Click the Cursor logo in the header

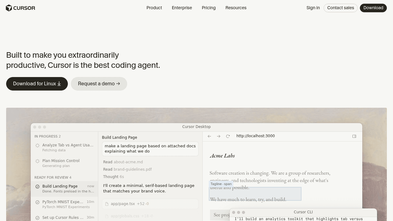click(21, 8)
